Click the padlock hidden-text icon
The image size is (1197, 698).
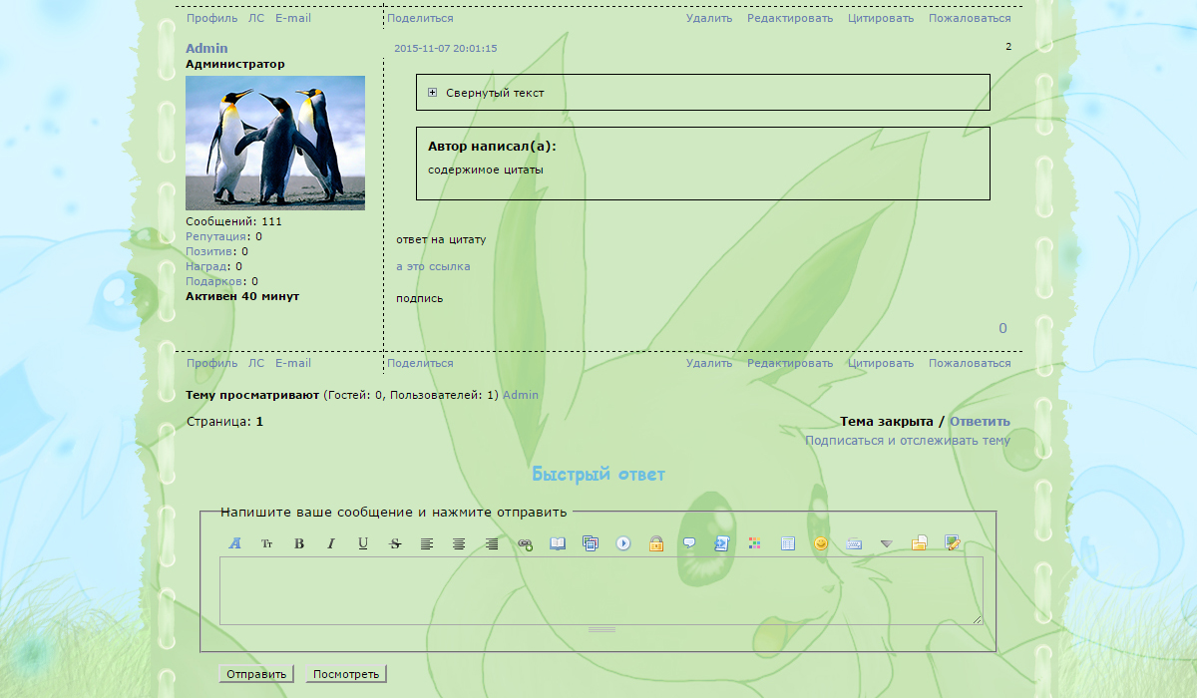(x=656, y=543)
